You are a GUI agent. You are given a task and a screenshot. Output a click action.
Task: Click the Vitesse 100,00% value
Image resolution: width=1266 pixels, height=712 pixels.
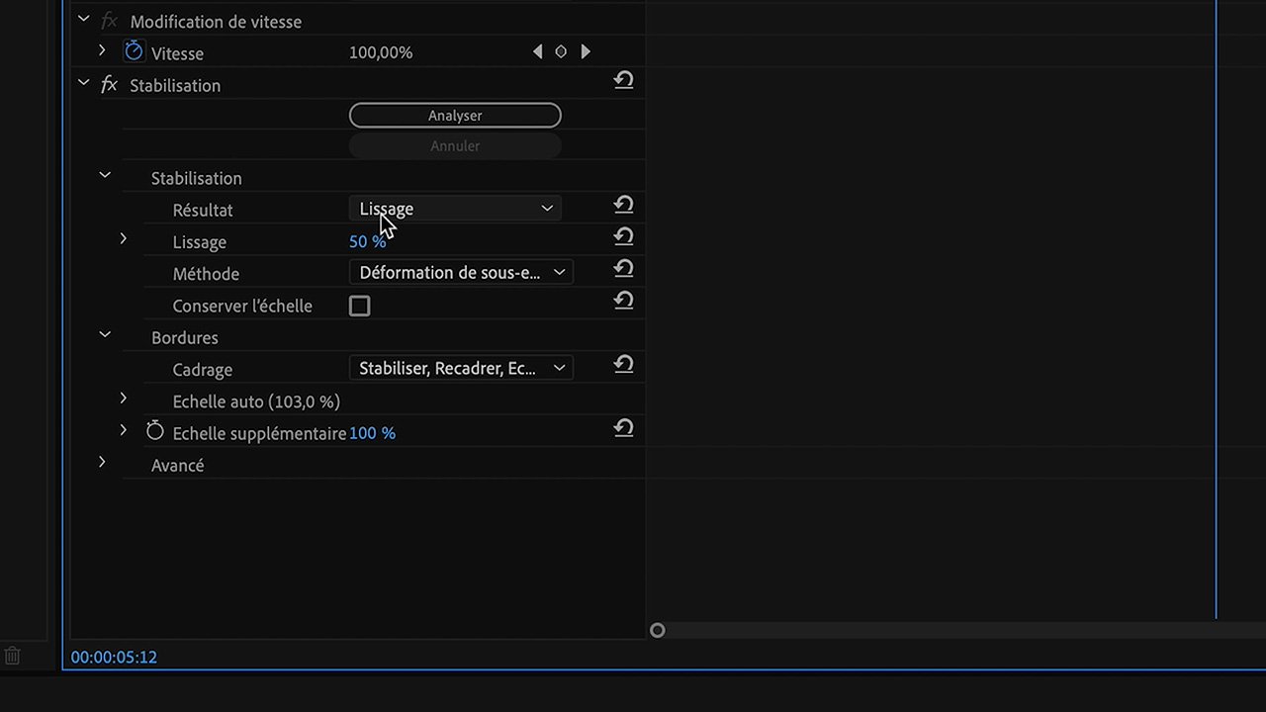coord(381,52)
